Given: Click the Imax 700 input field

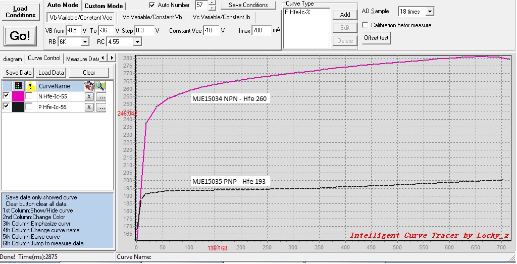Looking at the screenshot, I should 262,30.
